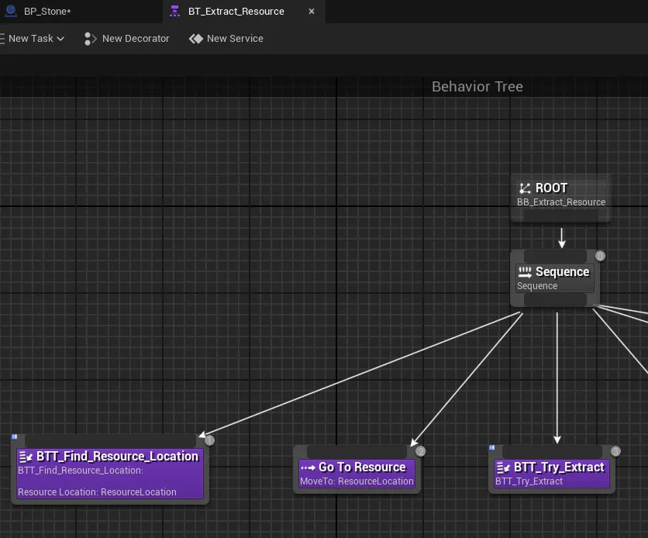Click the BTT_Try_Extract task icon
Image resolution: width=648 pixels, height=538 pixels.
coord(503,467)
